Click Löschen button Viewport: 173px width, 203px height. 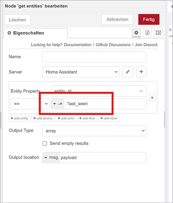[x=17, y=20]
